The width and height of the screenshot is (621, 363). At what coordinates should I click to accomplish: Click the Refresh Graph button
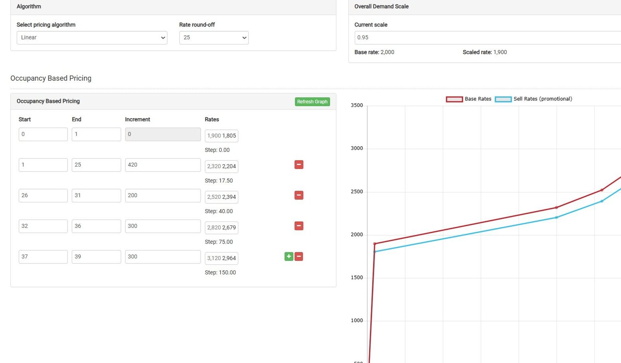(x=312, y=102)
